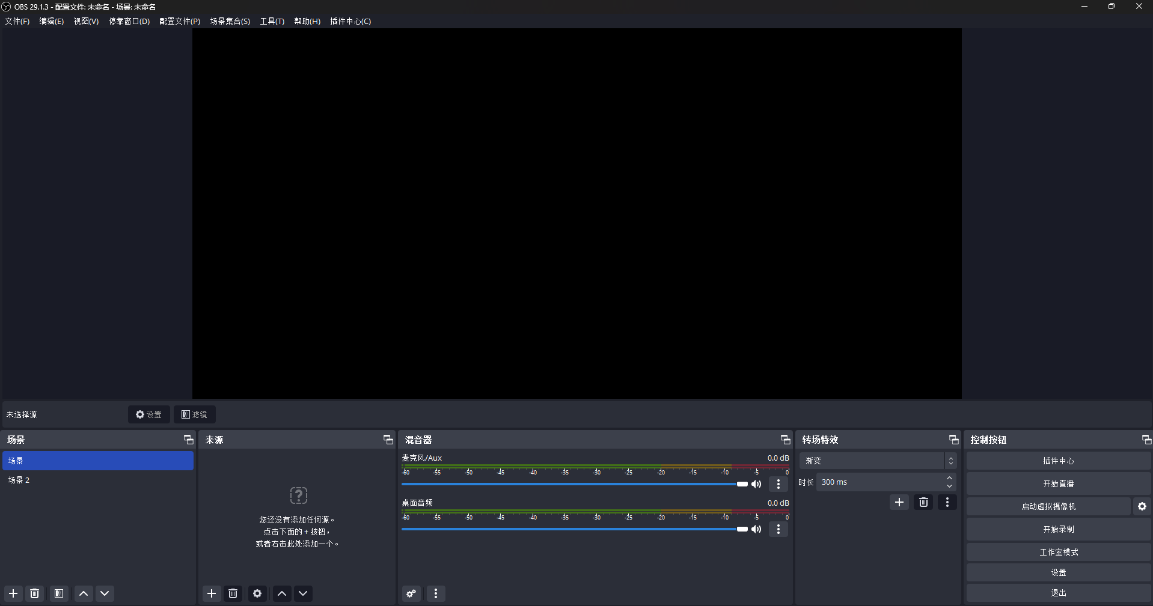Add a transition with plus icon
1153x606 pixels.
(899, 502)
